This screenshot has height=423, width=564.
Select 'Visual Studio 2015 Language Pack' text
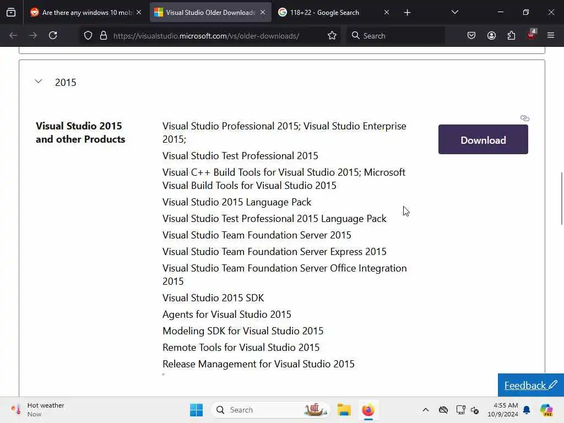(237, 202)
